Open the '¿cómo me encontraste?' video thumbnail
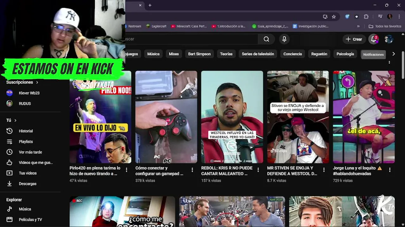405x227 pixels. click(122, 212)
